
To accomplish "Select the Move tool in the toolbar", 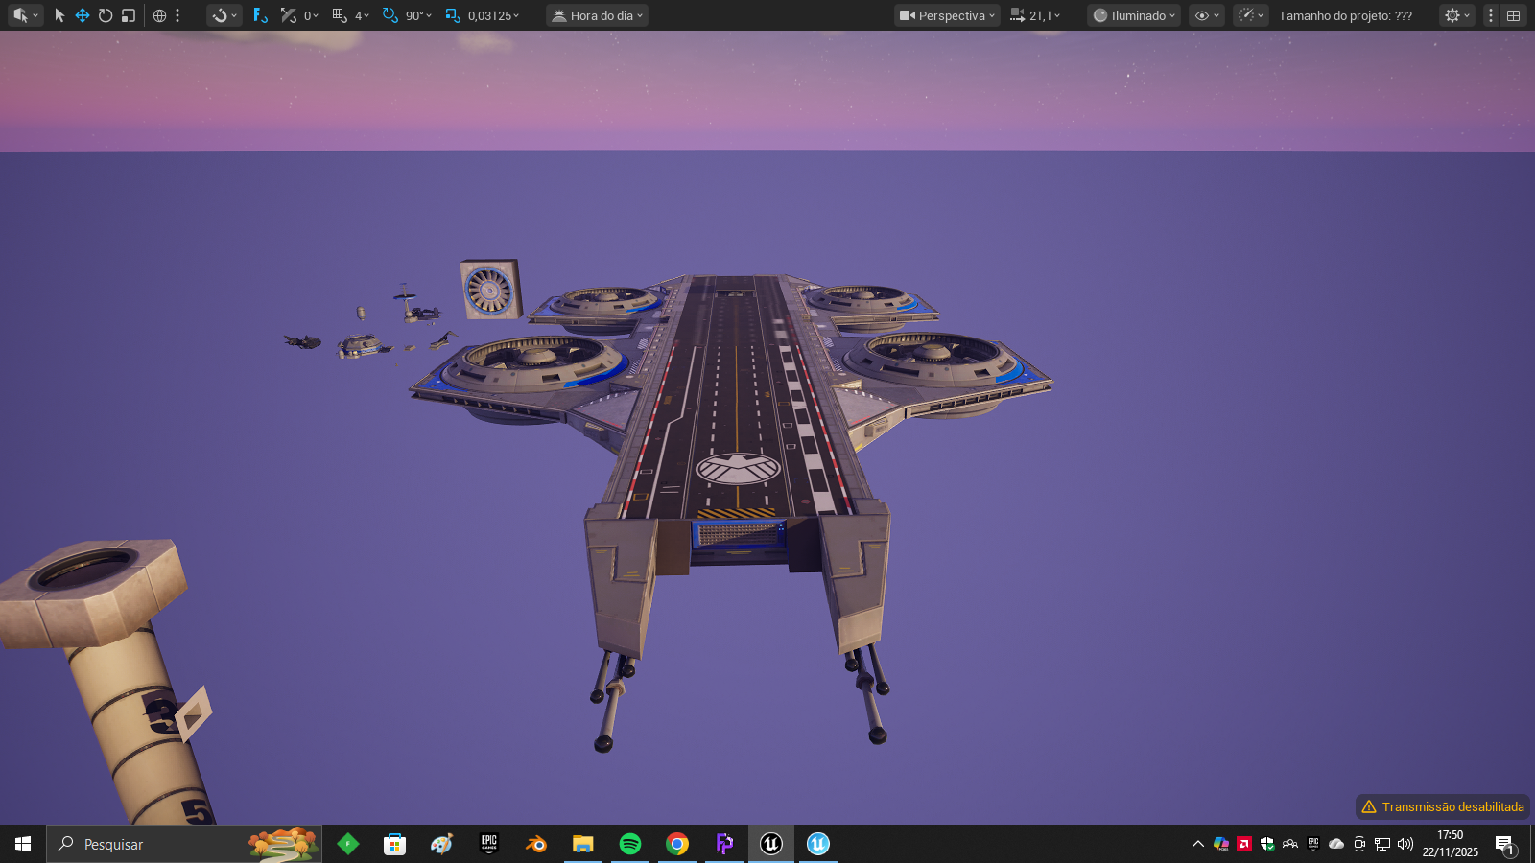I will pyautogui.click(x=82, y=15).
